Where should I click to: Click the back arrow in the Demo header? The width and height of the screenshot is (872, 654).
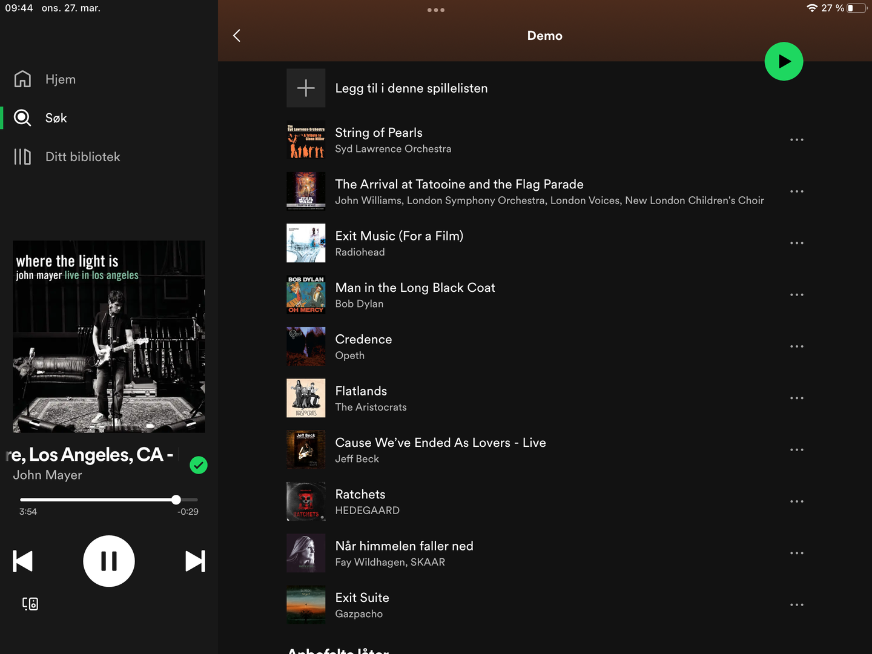pyautogui.click(x=237, y=36)
